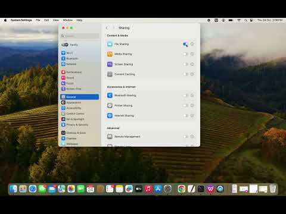Open the System Settings menu
The image size is (286, 214).
tap(21, 20)
